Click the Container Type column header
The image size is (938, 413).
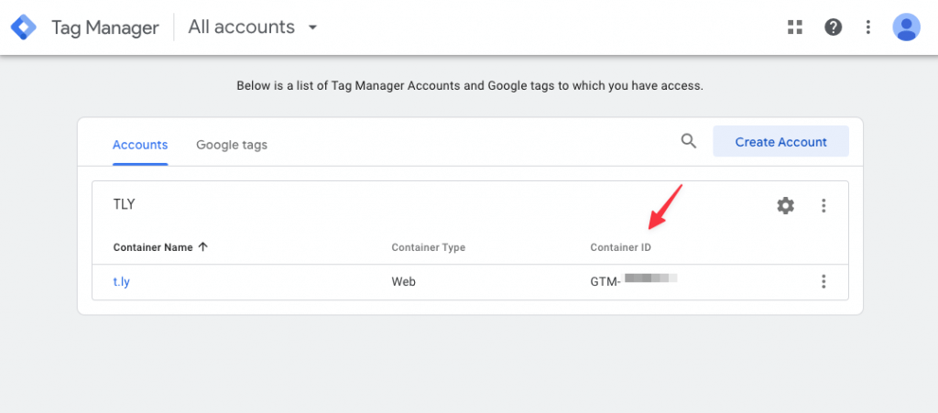[429, 247]
